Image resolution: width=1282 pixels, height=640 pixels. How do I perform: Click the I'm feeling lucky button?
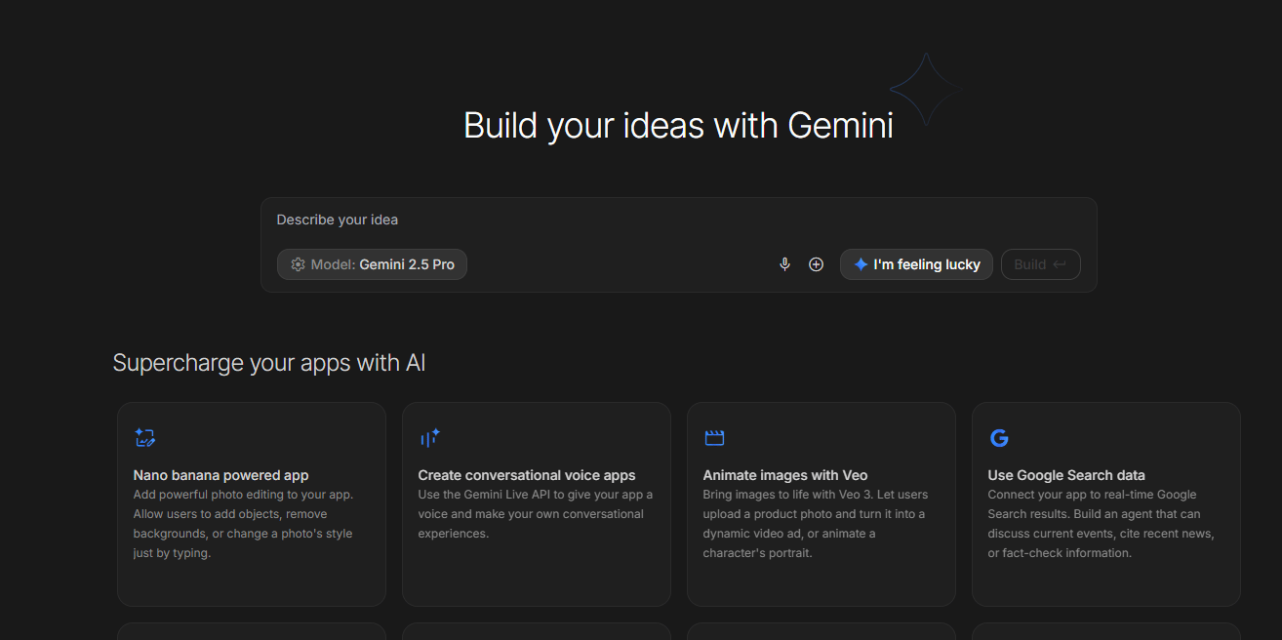click(x=916, y=264)
